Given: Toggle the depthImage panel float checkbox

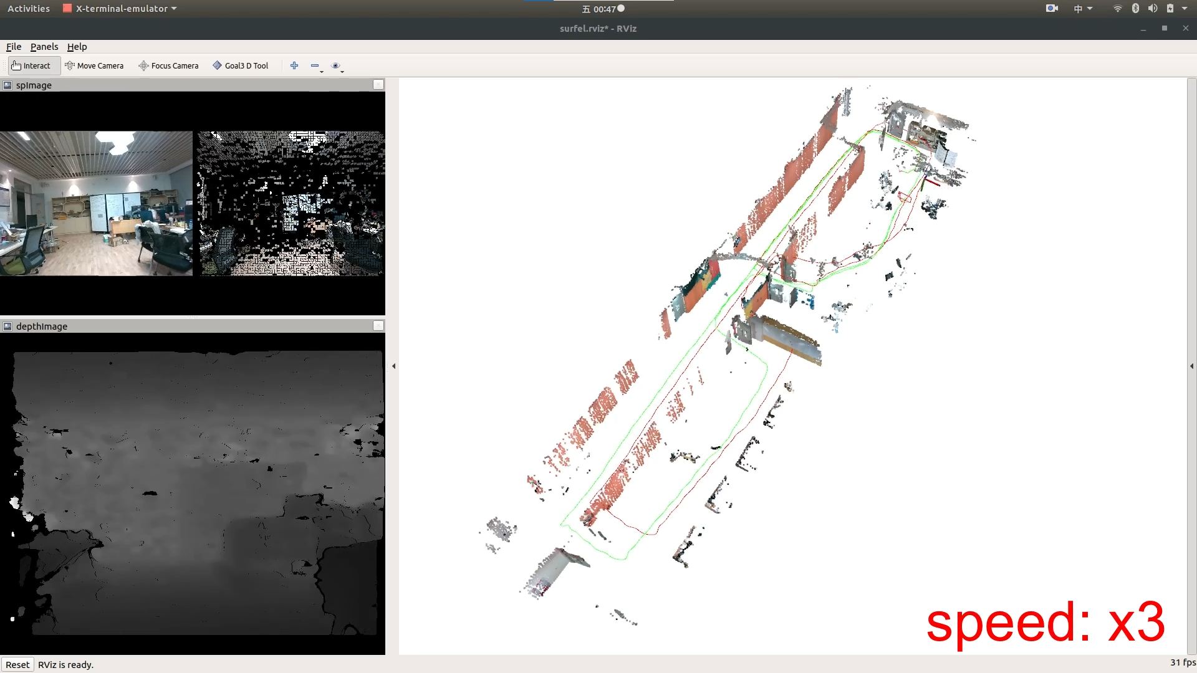Looking at the screenshot, I should point(378,325).
